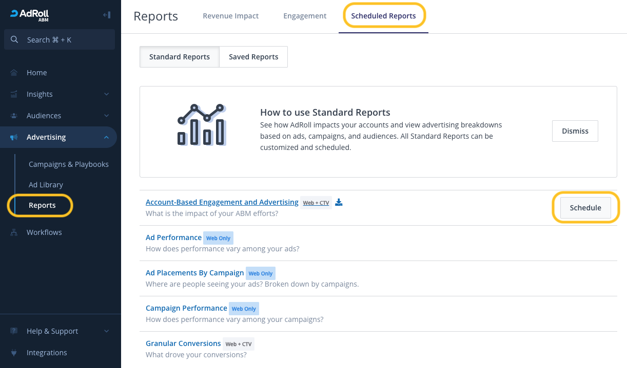627x368 pixels.
Task: Select the Saved Reports toggle
Action: [253, 57]
